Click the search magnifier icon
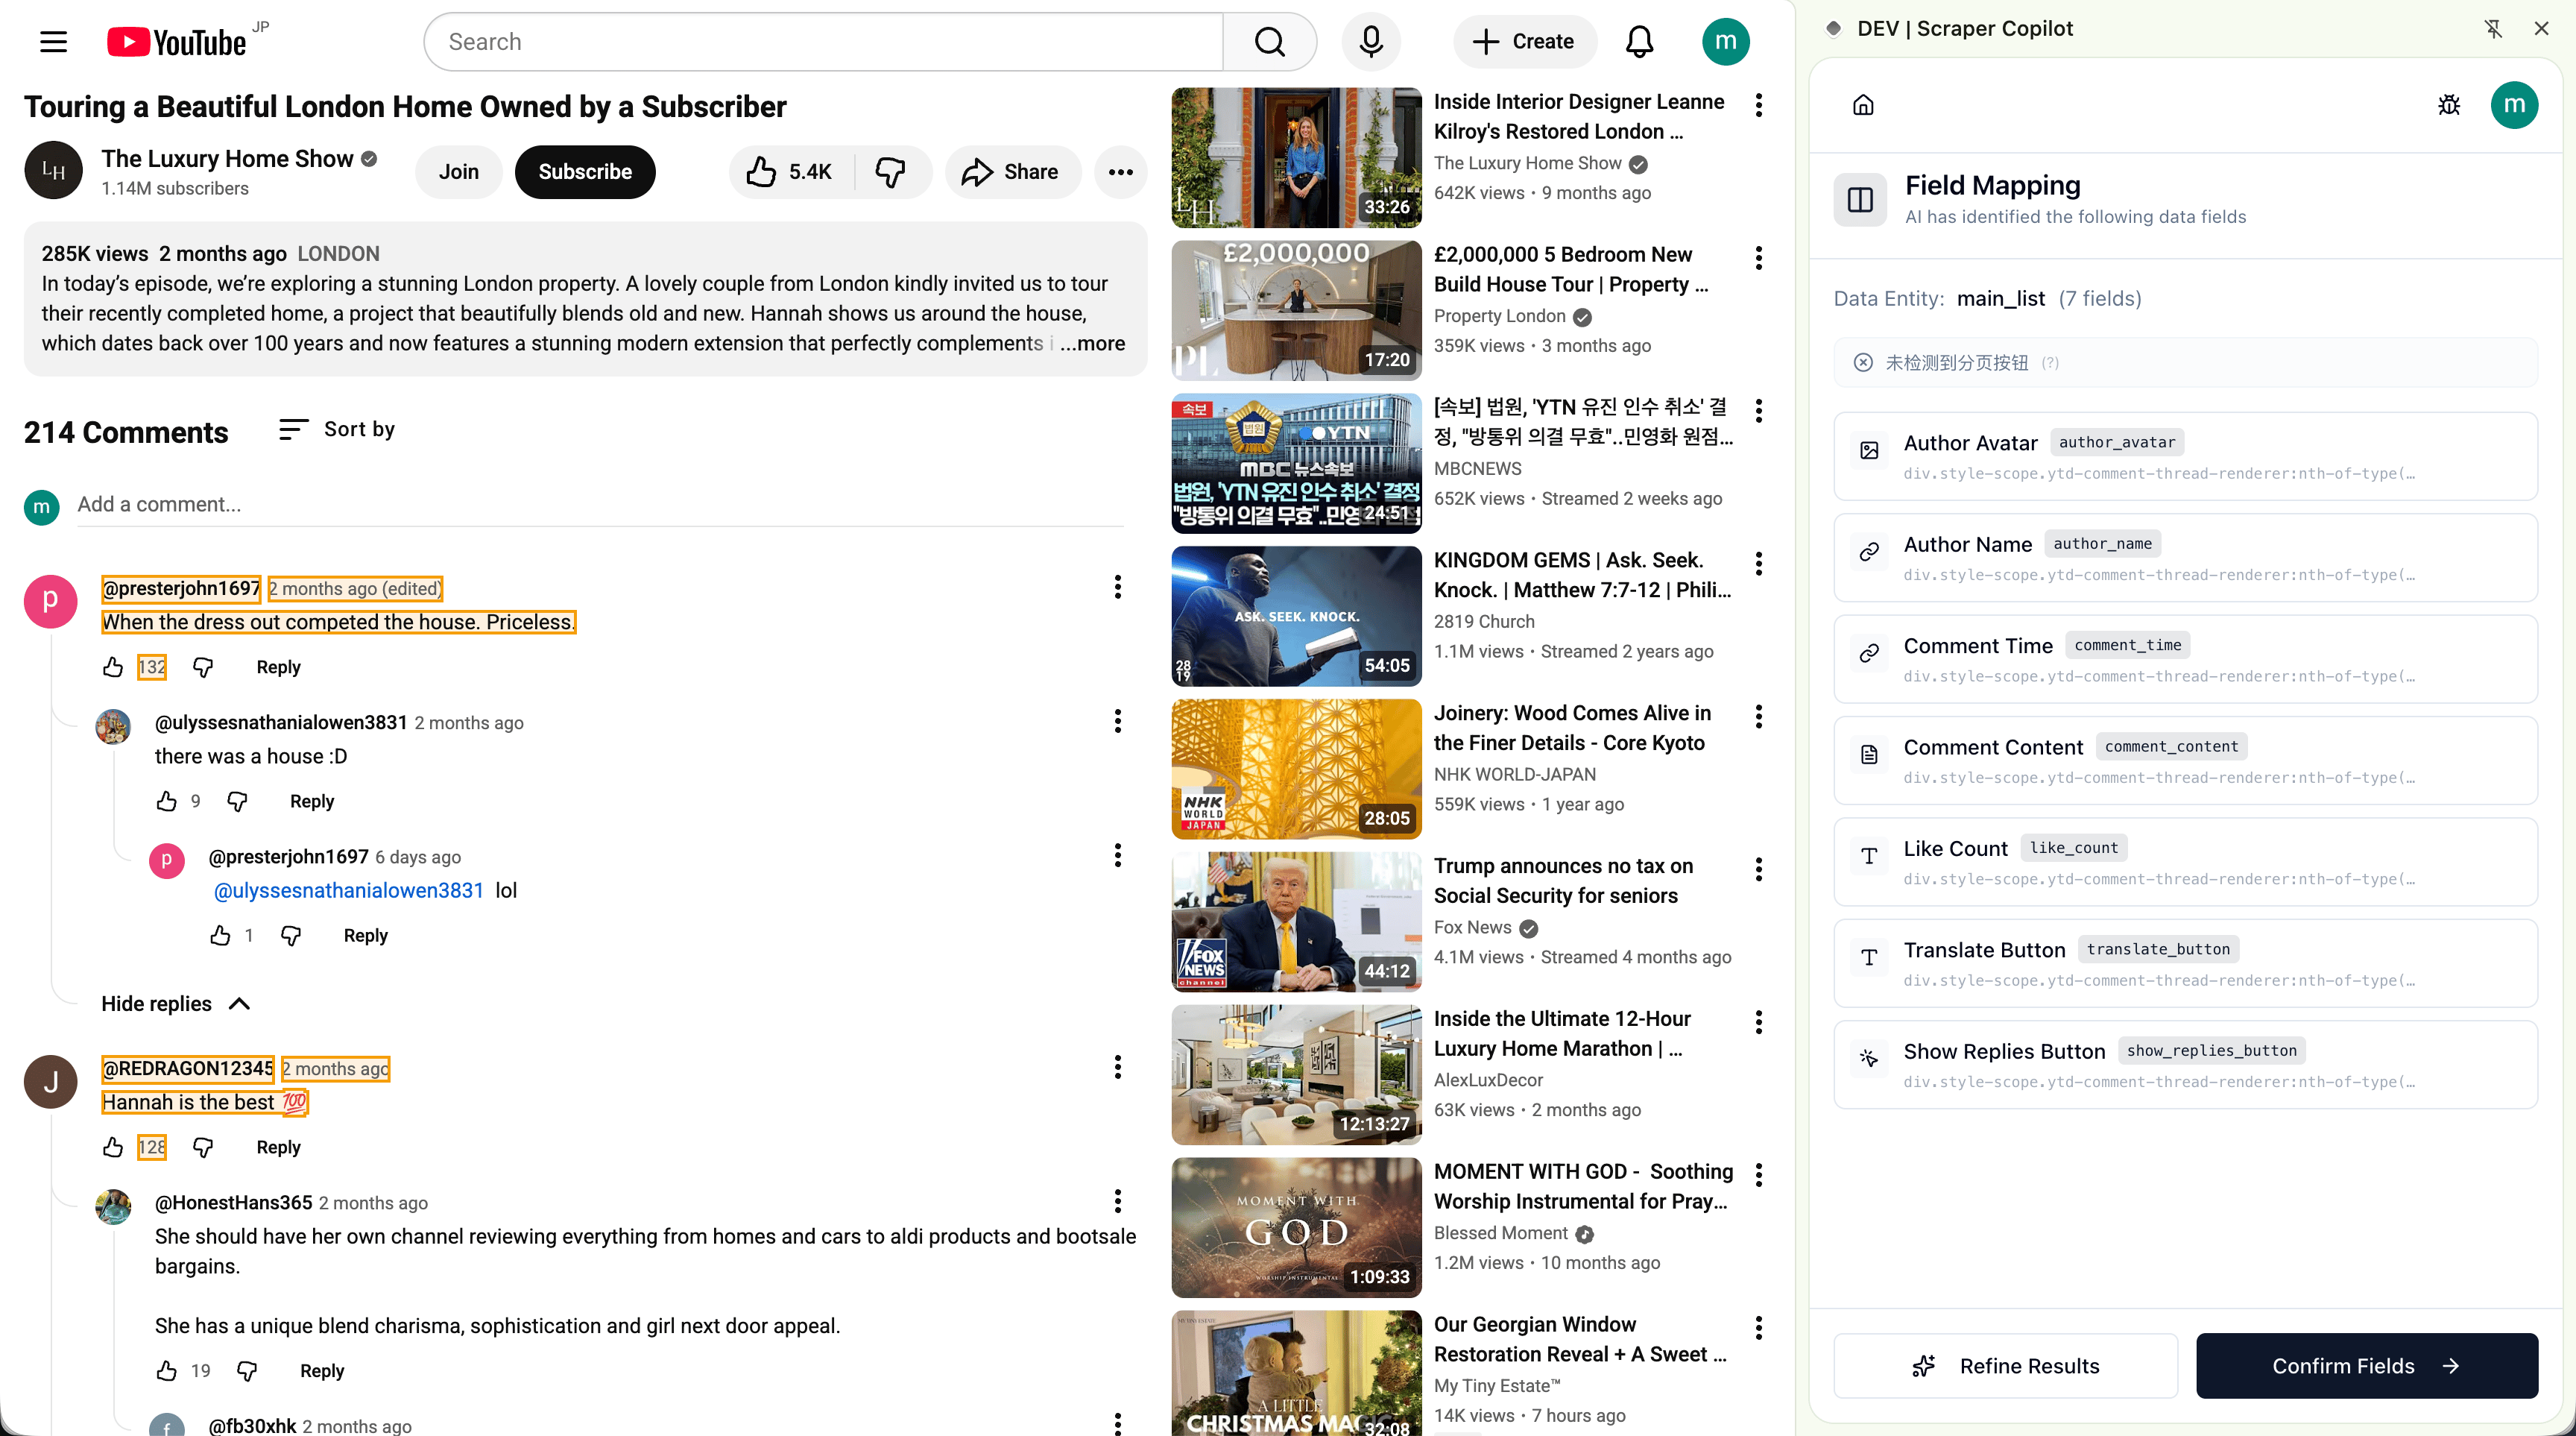The image size is (2576, 1436). [1269, 41]
